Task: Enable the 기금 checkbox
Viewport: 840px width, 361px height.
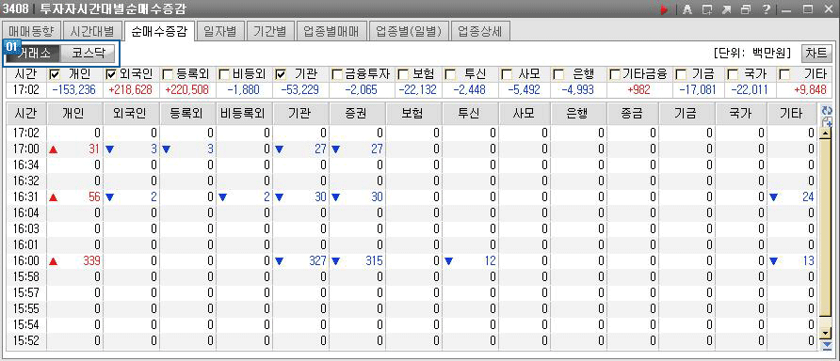Action: (680, 74)
